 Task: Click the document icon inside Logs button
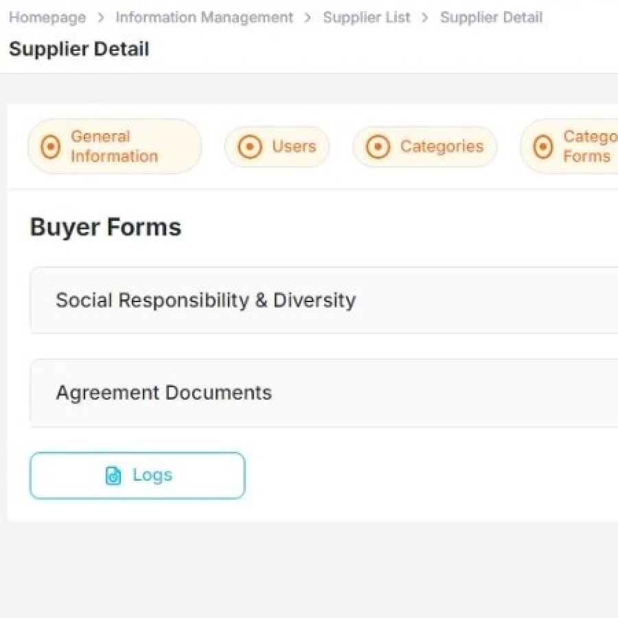point(113,475)
